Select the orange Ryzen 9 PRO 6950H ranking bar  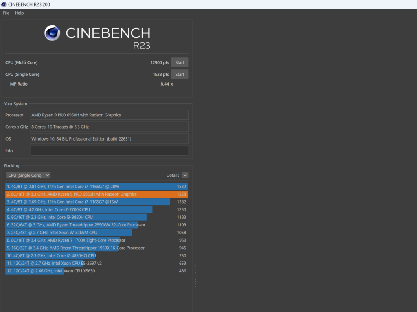(97, 194)
